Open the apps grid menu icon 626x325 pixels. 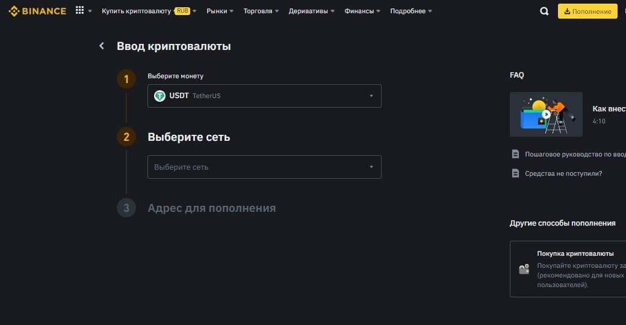[80, 11]
